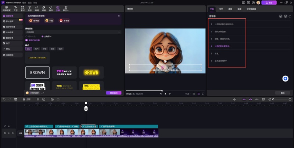
Task: Toggle the eye icon on the video track
Action: coord(8,133)
